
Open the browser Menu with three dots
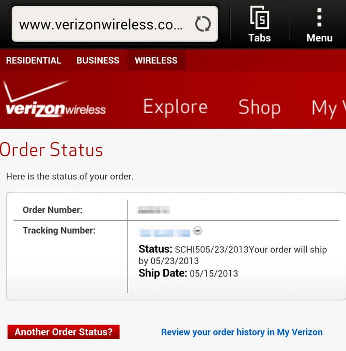coord(319,24)
